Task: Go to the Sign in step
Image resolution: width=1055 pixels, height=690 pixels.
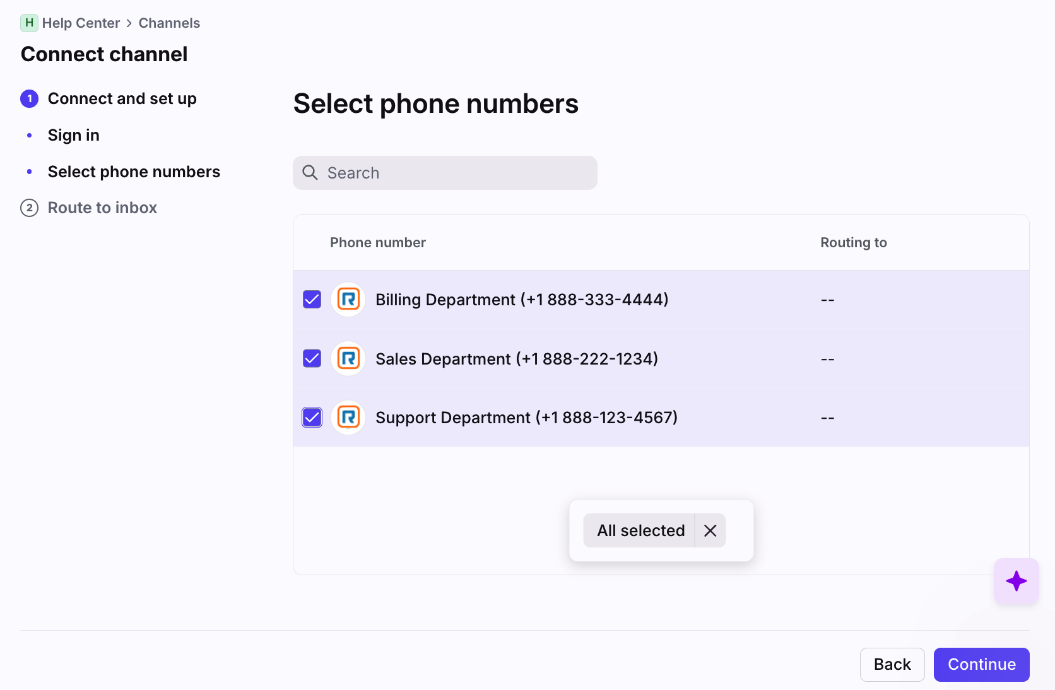Action: click(x=73, y=135)
